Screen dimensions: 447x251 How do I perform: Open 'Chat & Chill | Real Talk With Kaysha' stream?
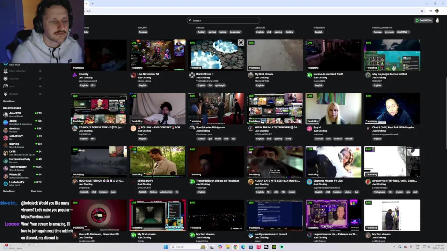(395, 127)
